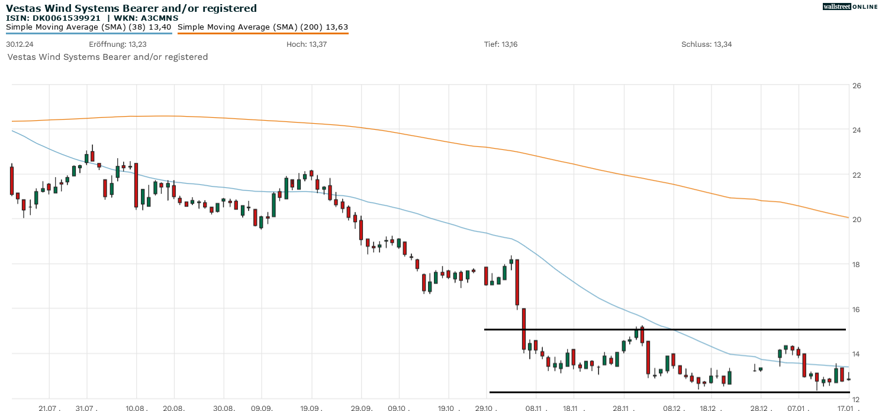Toggle the SMA (200) legend entry
This screenshot has width=882, height=411.
263,27
